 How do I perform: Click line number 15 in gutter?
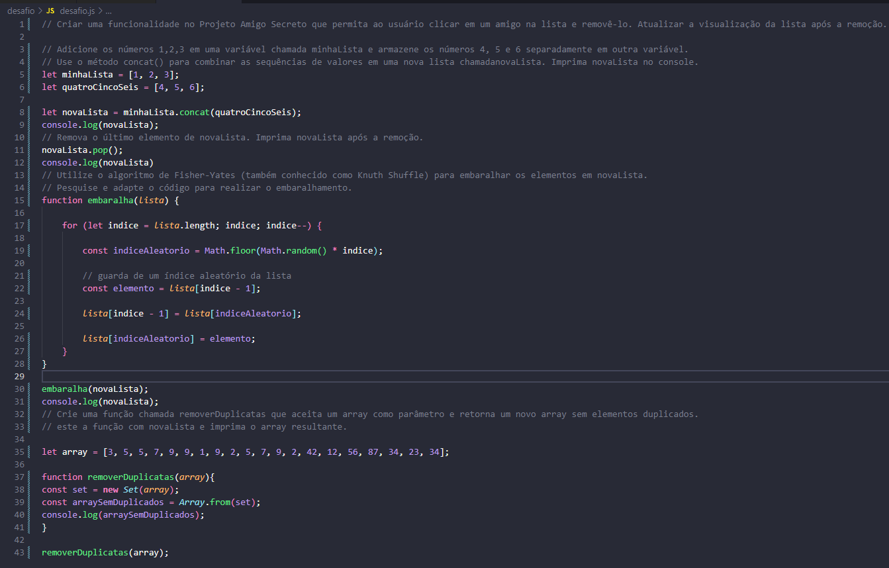point(19,200)
